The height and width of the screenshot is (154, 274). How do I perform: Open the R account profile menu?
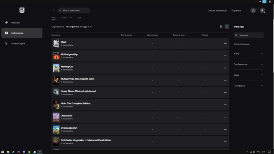click(262, 10)
